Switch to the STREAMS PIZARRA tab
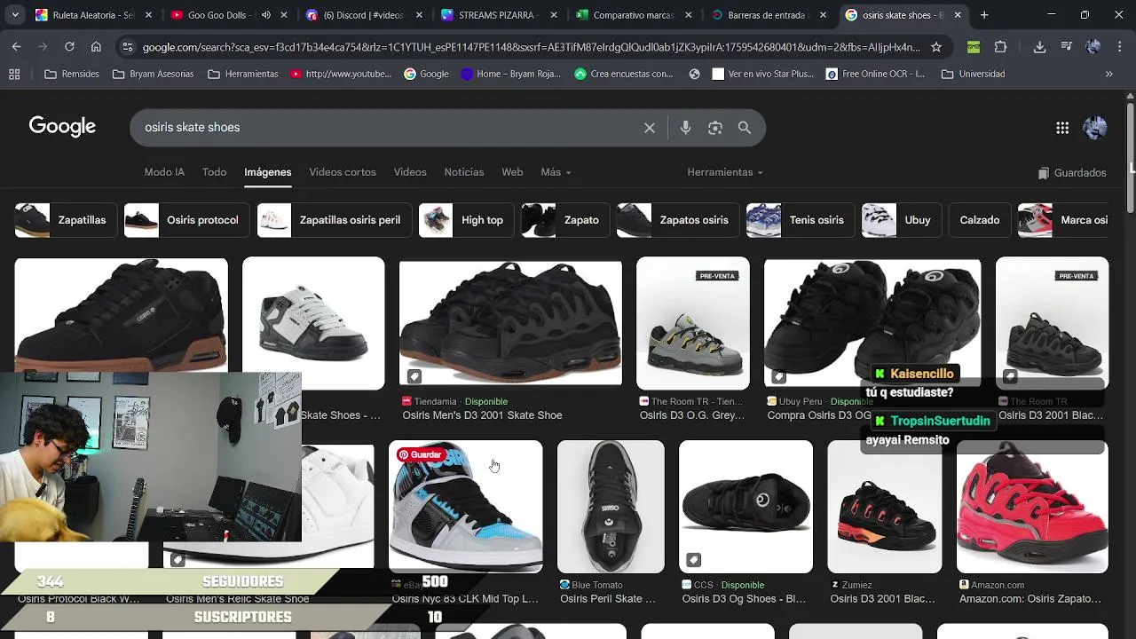 point(498,15)
